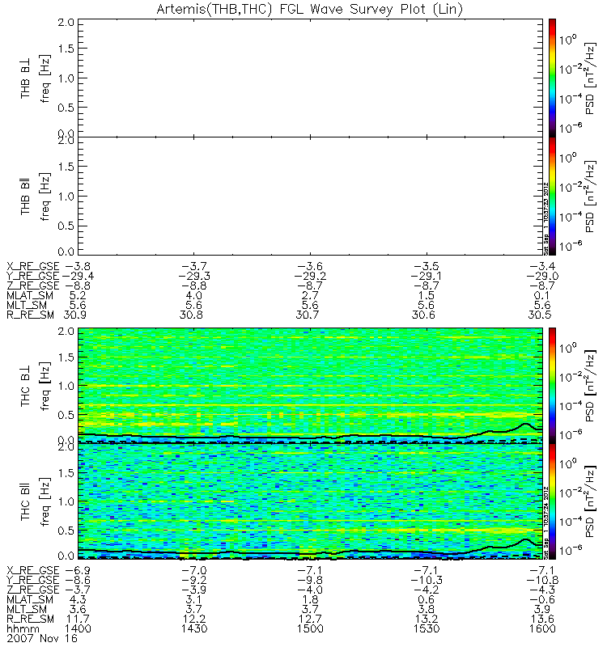Click the THC X_RE_GSE value '-6.9'
607x647 pixels.
[x=77, y=570]
